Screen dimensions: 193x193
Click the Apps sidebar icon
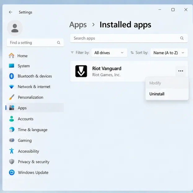pyautogui.click(x=12, y=108)
